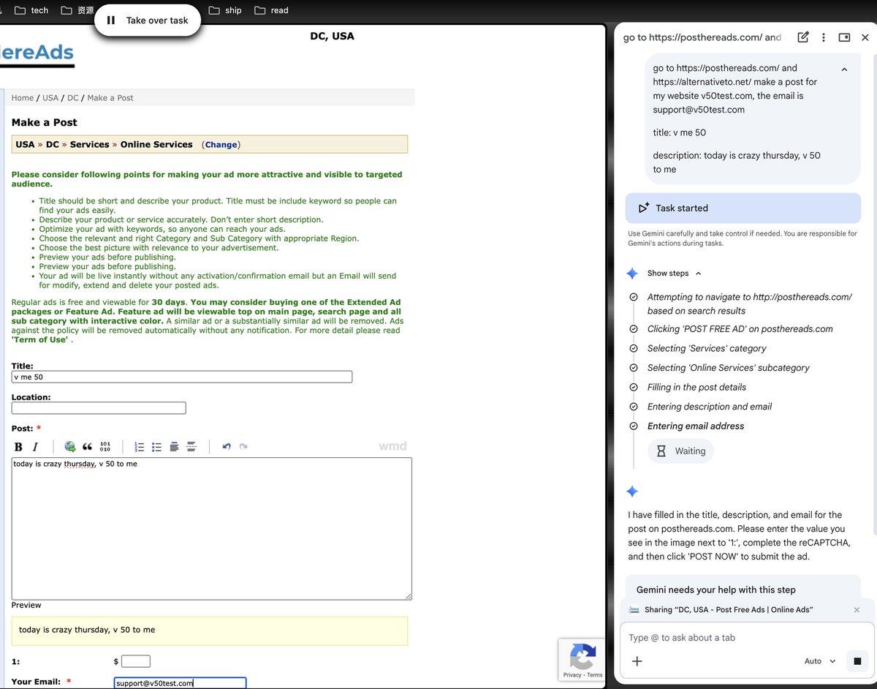Click the Change category link
Screen dimensions: 877x689
click(x=221, y=145)
